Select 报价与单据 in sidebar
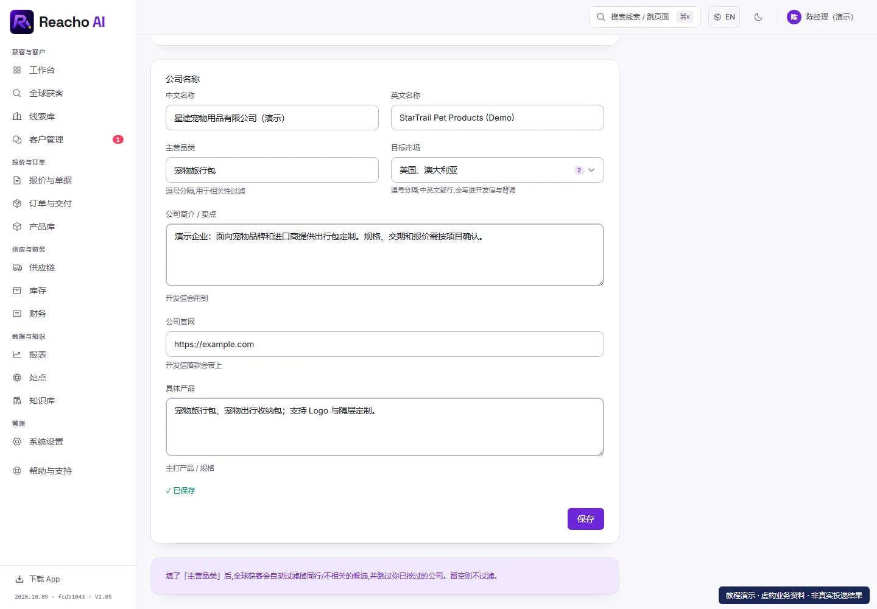Viewport: 877px width, 609px height. pyautogui.click(x=68, y=180)
